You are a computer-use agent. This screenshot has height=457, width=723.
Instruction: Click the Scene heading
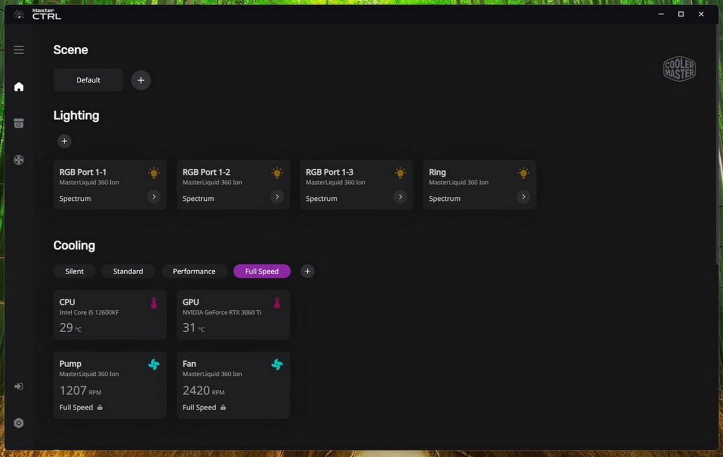(x=71, y=50)
